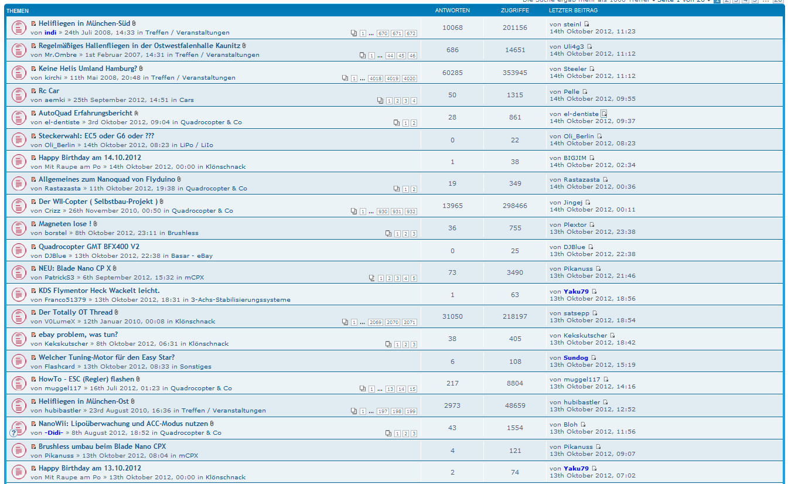
Task: Click the LETZTER BEITRAG column header
Action: pos(573,11)
